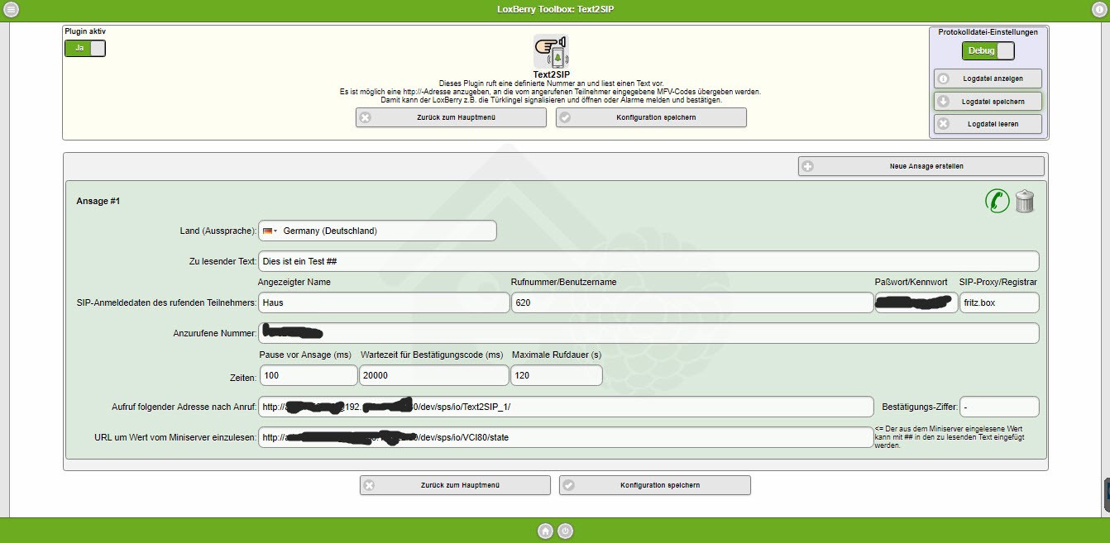Image resolution: width=1110 pixels, height=543 pixels.
Task: Focus the SIP-Proxy/Registrar field
Action: click(x=999, y=302)
